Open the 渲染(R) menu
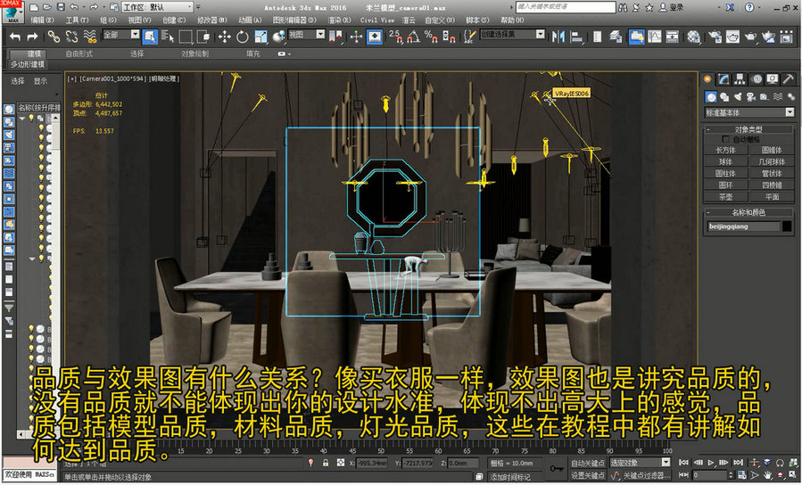Viewport: 802px width, 485px height. tap(339, 20)
